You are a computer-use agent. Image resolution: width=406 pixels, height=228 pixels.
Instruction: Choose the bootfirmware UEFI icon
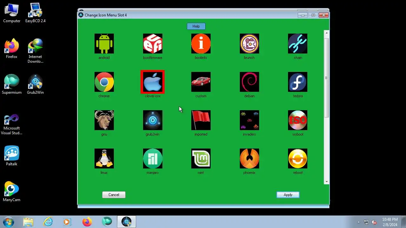pyautogui.click(x=153, y=44)
